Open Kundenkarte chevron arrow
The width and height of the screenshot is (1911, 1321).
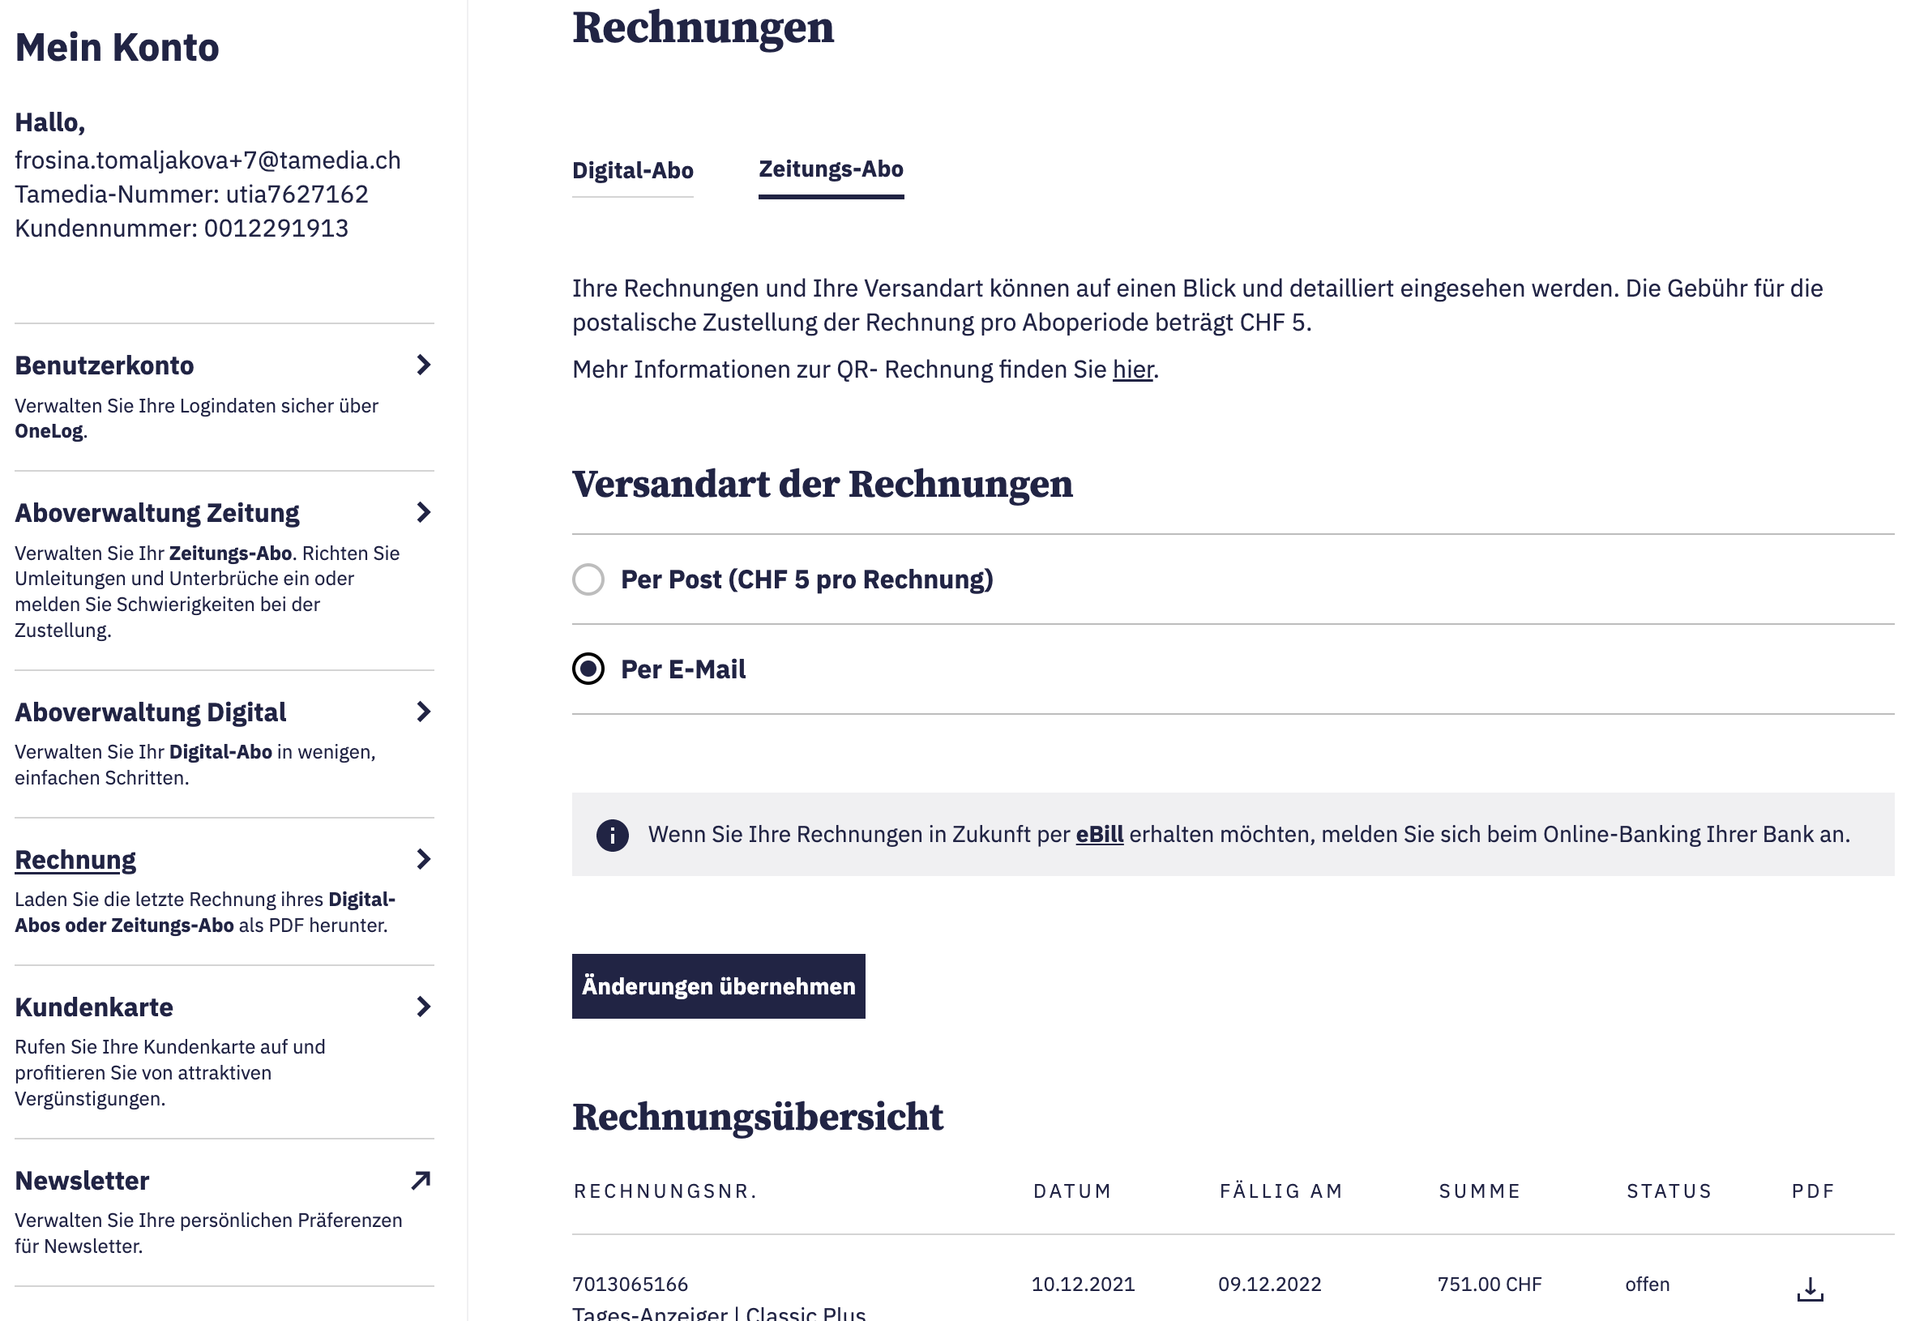423,1007
